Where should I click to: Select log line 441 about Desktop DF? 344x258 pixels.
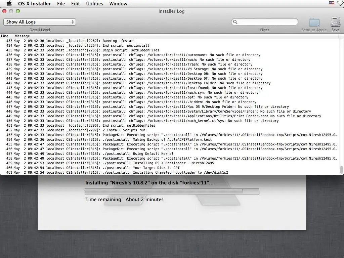coord(169,79)
